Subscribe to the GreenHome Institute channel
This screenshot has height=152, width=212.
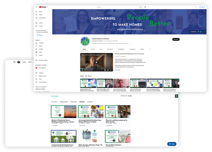tap(176, 39)
